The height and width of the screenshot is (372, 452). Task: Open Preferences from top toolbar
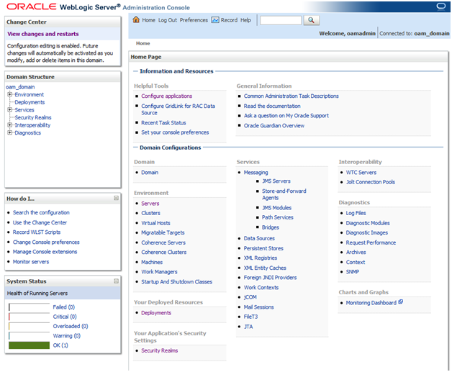(194, 20)
